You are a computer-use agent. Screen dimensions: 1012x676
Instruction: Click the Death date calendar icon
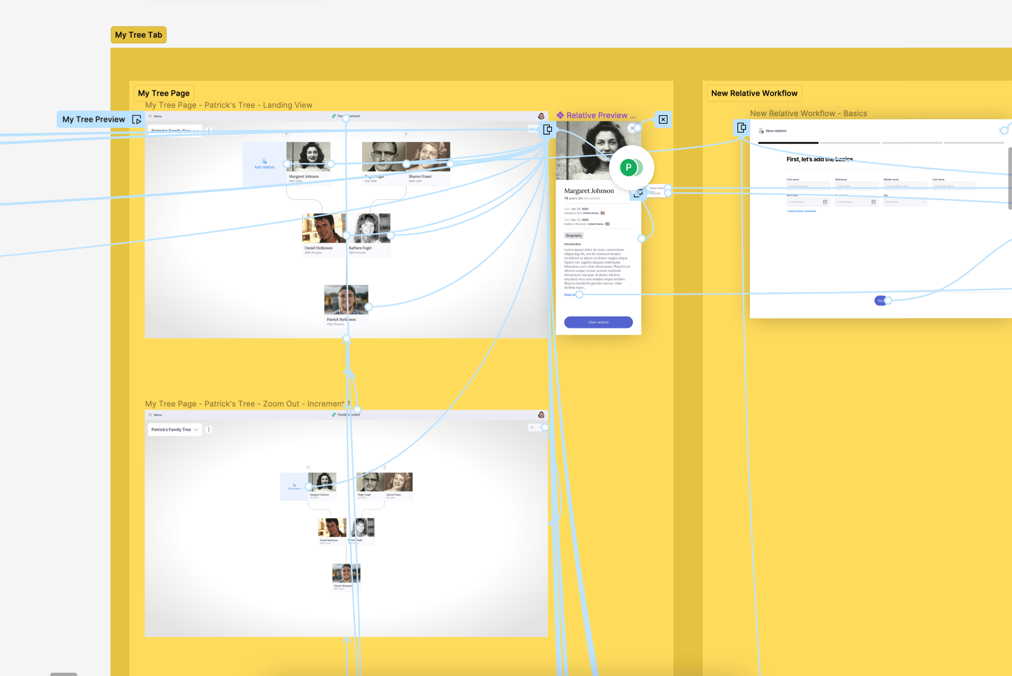[873, 202]
